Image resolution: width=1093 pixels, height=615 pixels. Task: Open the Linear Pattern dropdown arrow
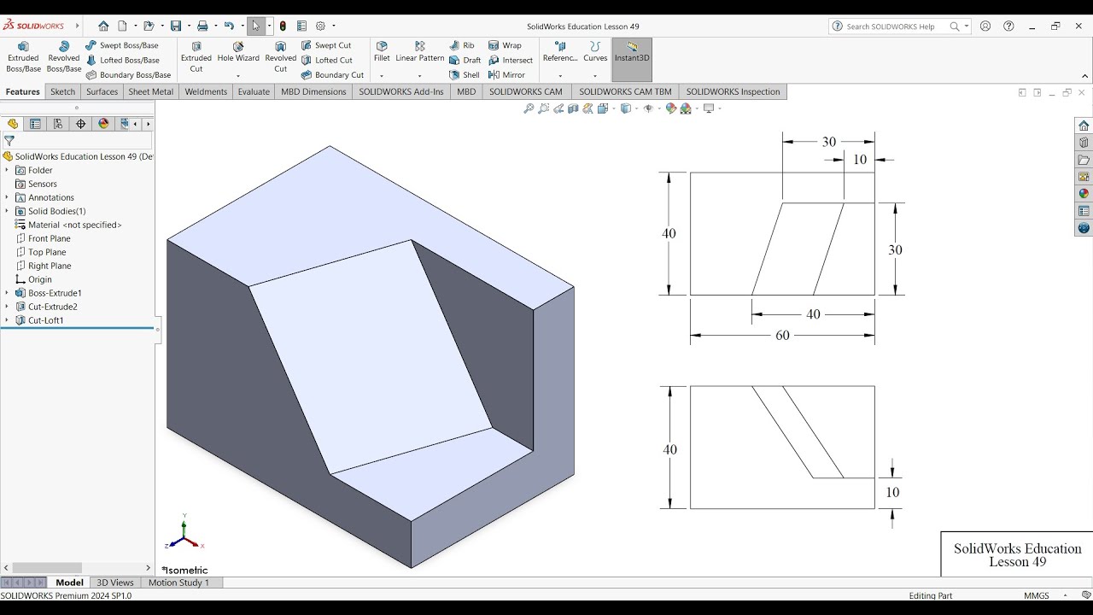(420, 76)
